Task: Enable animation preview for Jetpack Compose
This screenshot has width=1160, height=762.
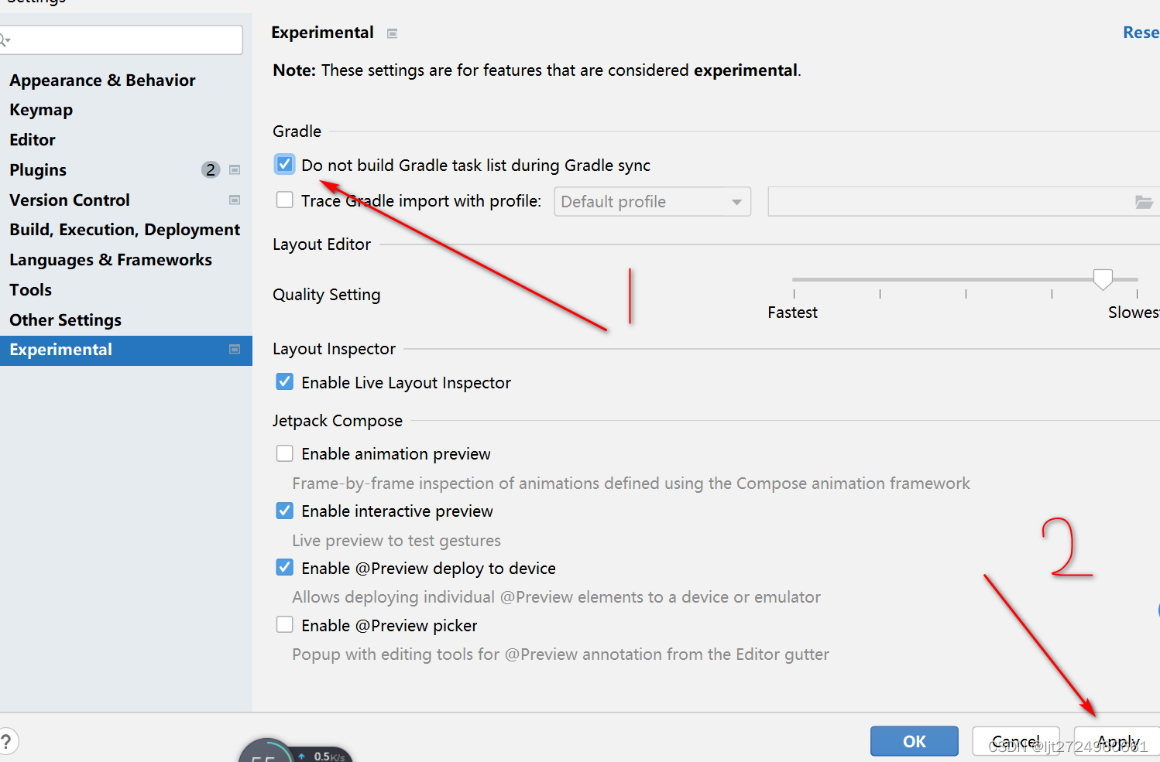Action: click(284, 453)
